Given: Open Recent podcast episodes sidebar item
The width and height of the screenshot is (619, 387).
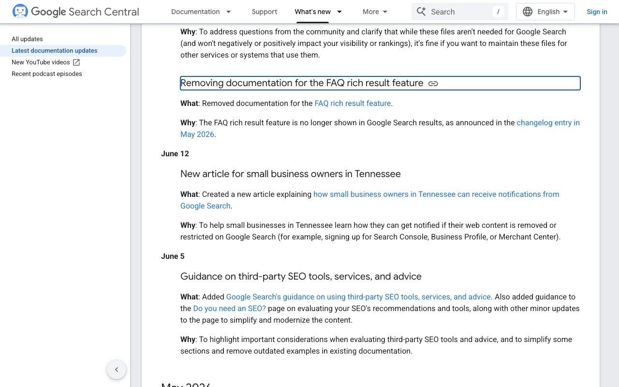Looking at the screenshot, I should pos(47,74).
